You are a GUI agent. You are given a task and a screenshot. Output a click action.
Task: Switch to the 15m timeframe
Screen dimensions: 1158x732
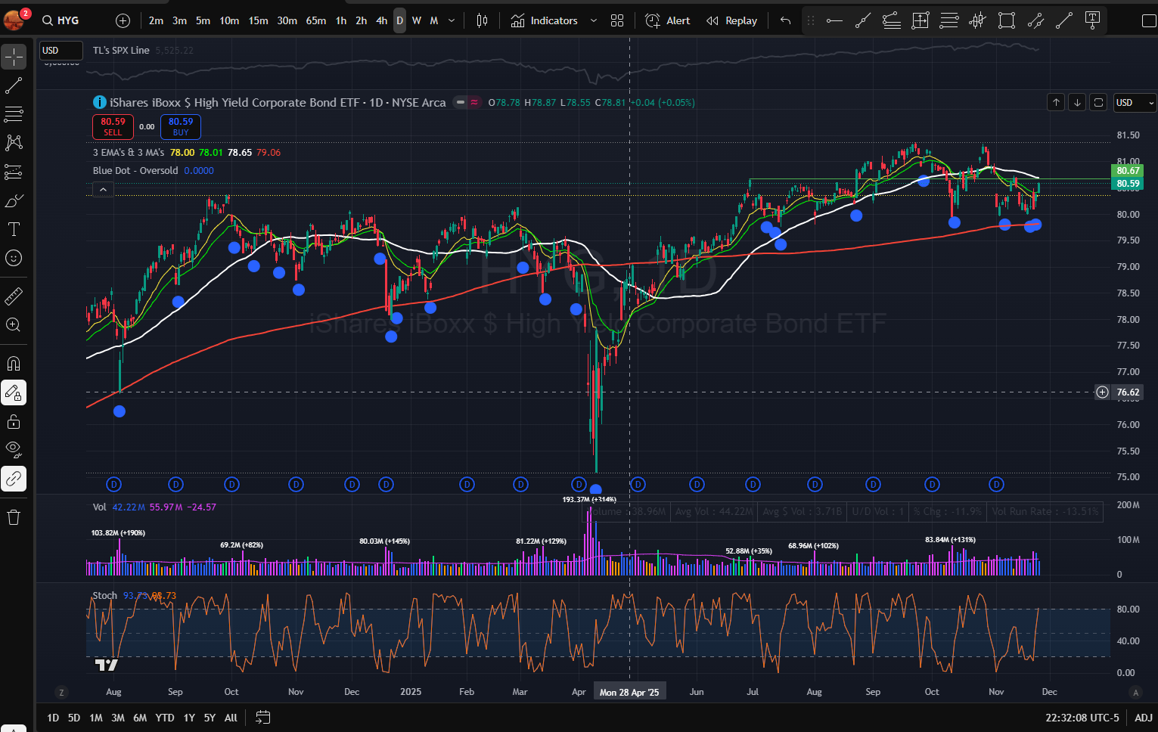tap(258, 20)
